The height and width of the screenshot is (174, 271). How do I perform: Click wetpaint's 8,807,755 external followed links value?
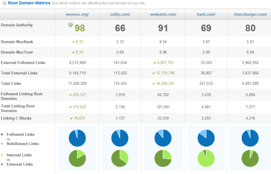point(165,63)
